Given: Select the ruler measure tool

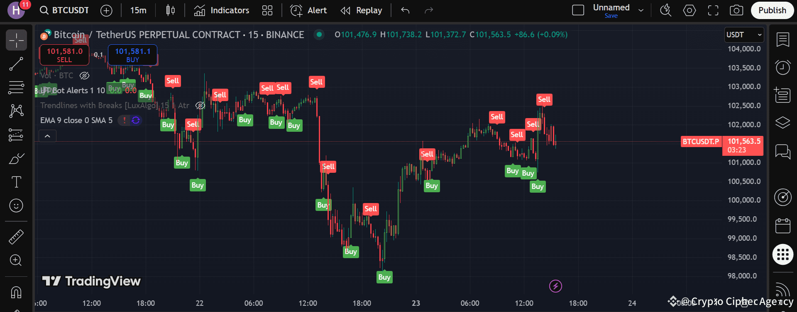Looking at the screenshot, I should coord(16,237).
